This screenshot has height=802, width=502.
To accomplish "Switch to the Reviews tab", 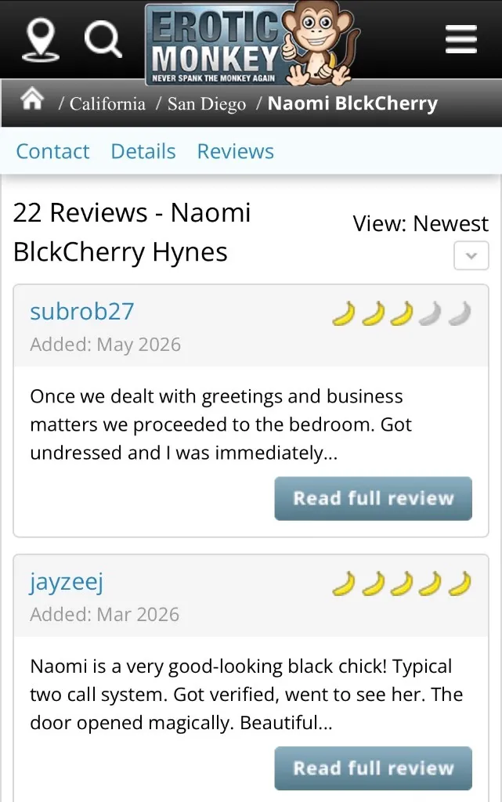I will click(236, 151).
